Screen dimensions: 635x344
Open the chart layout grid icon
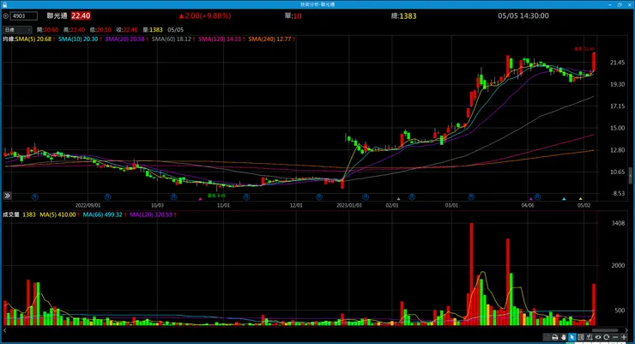click(581, 337)
